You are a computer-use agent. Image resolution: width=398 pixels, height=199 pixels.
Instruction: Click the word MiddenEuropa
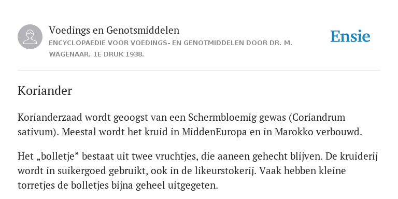click(214, 132)
